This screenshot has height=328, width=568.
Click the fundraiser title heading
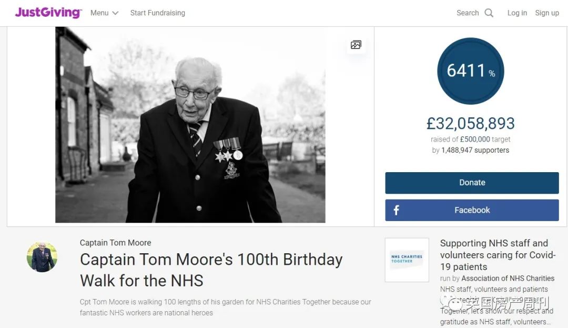click(x=211, y=270)
